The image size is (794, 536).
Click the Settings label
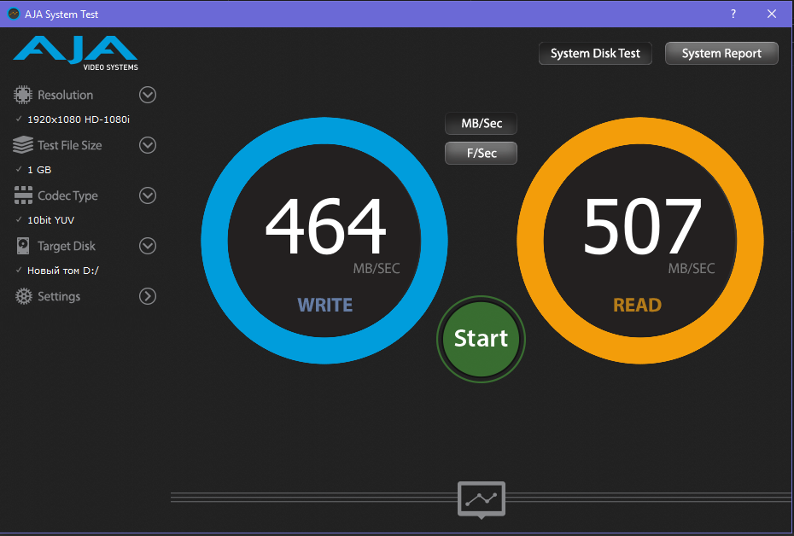tap(59, 297)
